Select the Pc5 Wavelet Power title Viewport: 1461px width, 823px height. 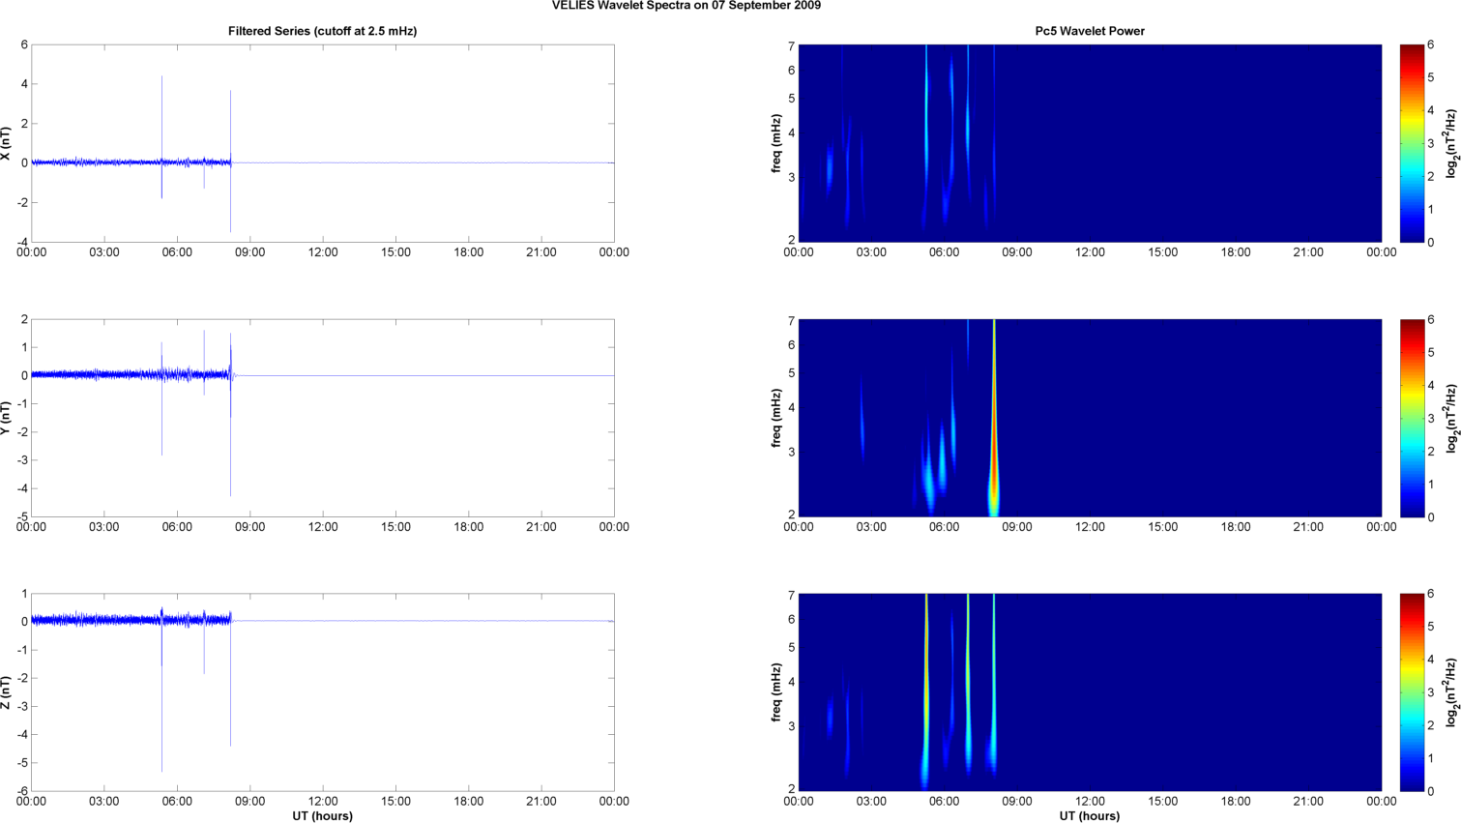(1090, 31)
